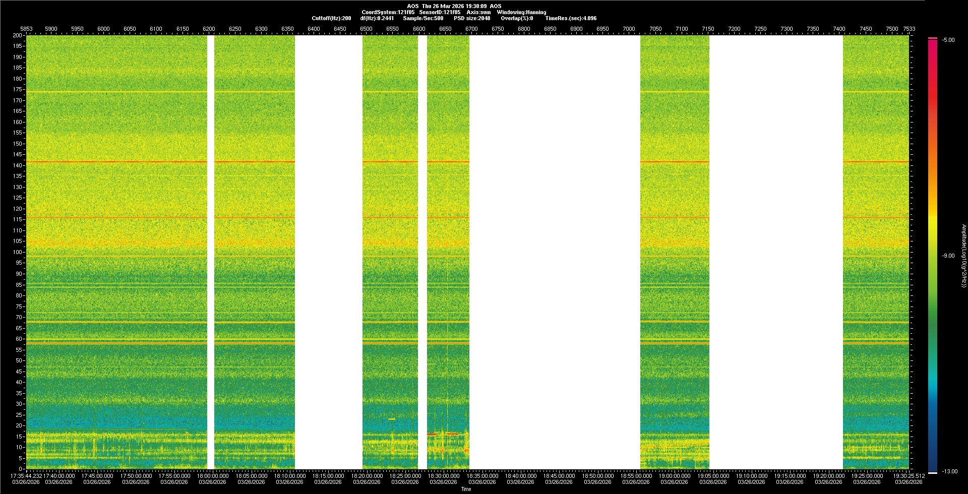
Task: Click the 6400 tick on the top axis
Action: tap(314, 29)
